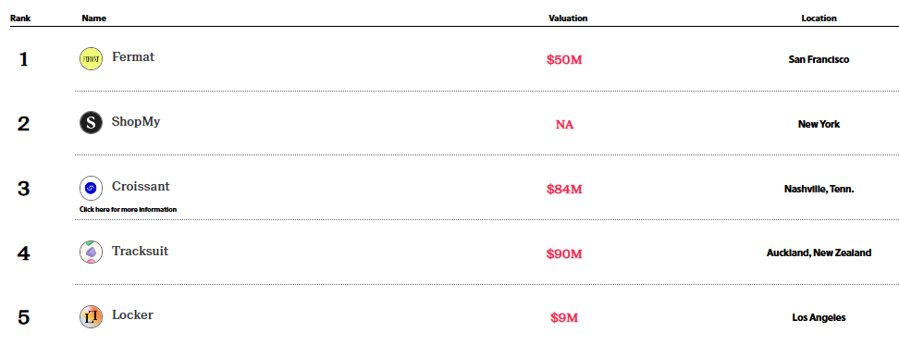This screenshot has width=899, height=345.
Task: Click the Locker orange gradient logo
Action: click(x=92, y=316)
